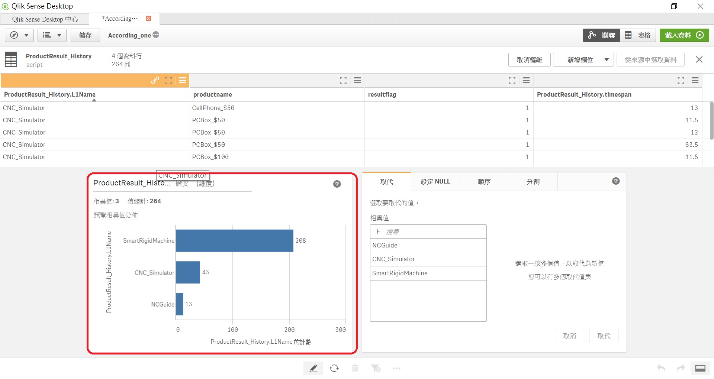Expand the resultflag column brackets icon
Image resolution: width=714 pixels, height=379 pixels.
click(512, 80)
